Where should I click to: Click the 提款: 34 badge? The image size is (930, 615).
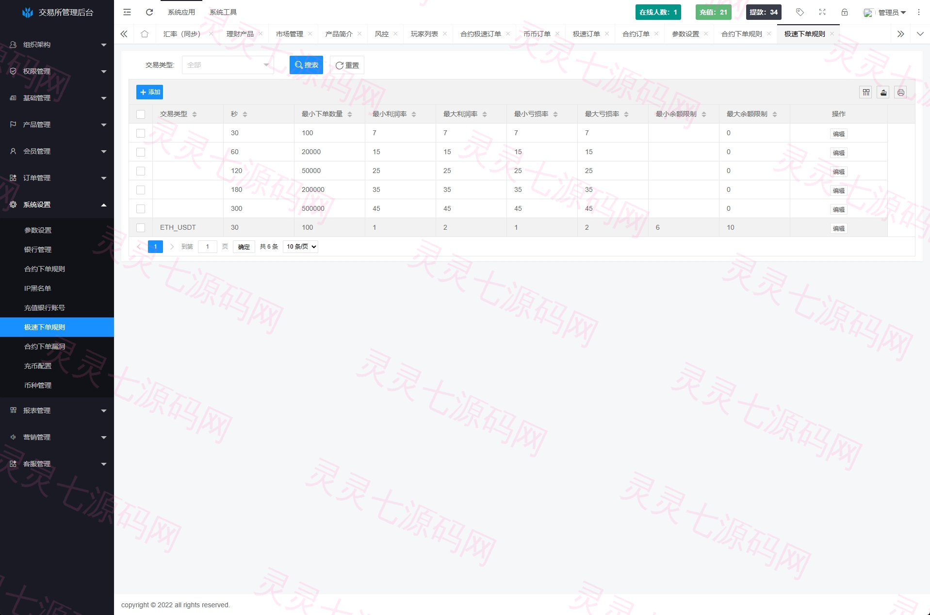pyautogui.click(x=764, y=12)
